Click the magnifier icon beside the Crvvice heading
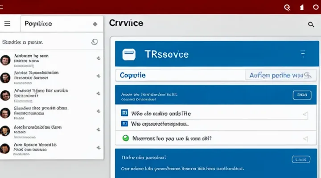 311,24
